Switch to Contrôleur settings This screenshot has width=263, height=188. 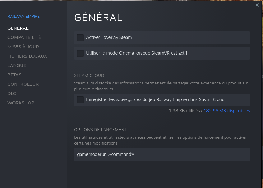click(23, 84)
